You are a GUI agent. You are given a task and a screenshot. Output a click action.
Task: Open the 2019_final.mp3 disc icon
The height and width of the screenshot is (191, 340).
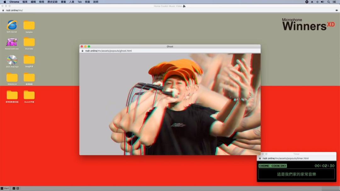click(12, 60)
